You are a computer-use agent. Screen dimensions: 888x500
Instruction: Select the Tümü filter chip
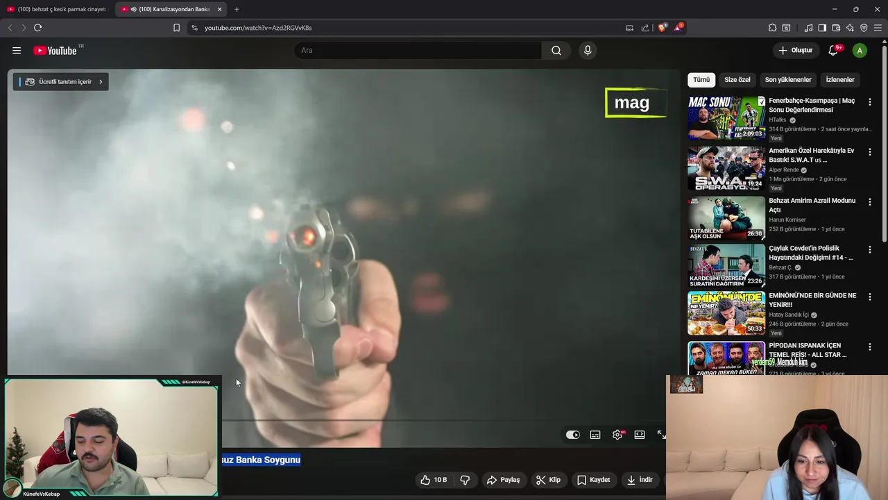701,80
